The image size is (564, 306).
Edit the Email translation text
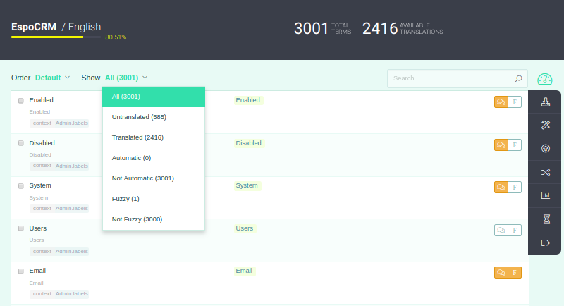click(244, 271)
